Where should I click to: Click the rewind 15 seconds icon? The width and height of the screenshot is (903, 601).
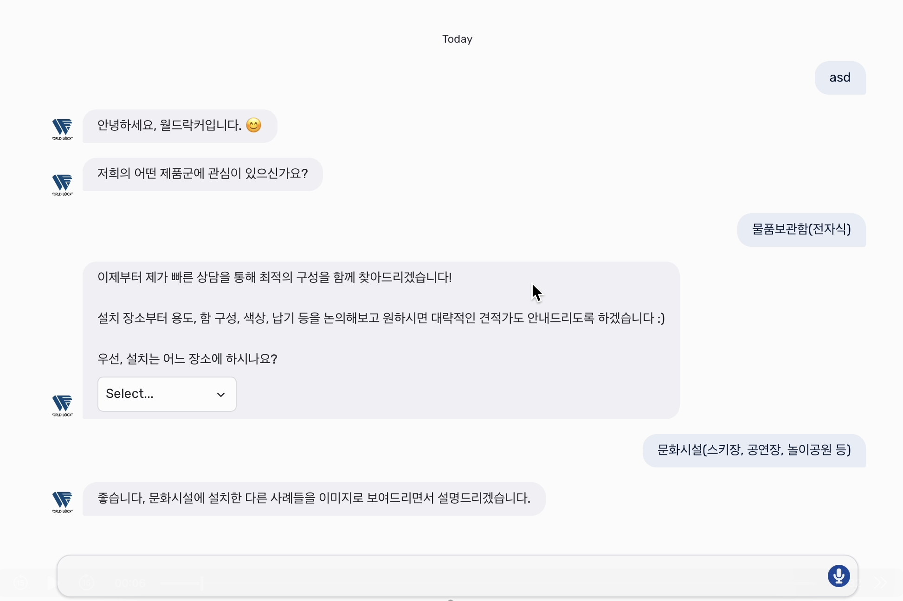[x=21, y=582]
